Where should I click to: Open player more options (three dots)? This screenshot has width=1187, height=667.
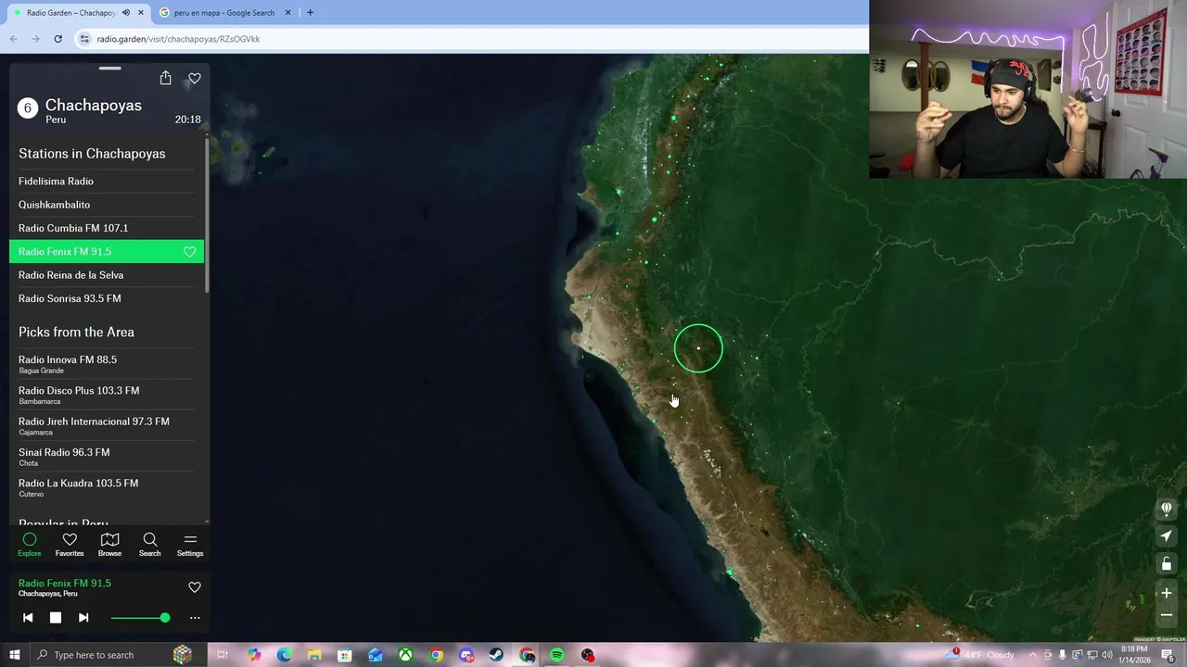tap(195, 618)
